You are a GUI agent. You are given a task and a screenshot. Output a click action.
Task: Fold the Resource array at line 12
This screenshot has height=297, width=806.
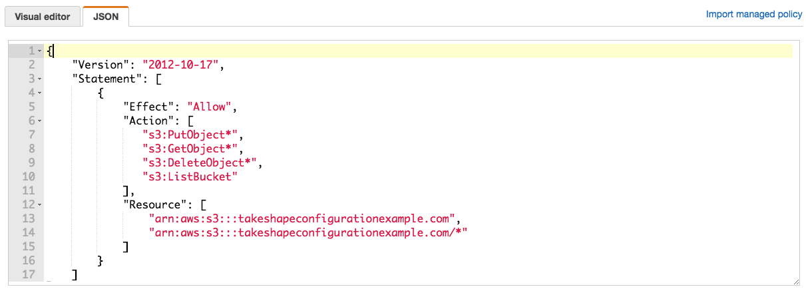point(39,205)
